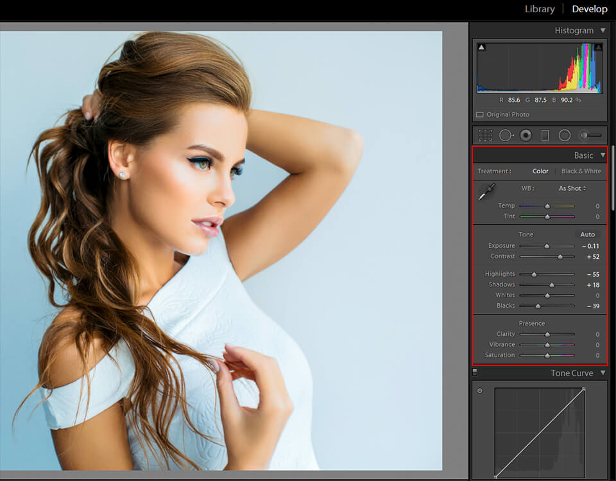Choose the Adjustment Brush tool

[x=590, y=135]
